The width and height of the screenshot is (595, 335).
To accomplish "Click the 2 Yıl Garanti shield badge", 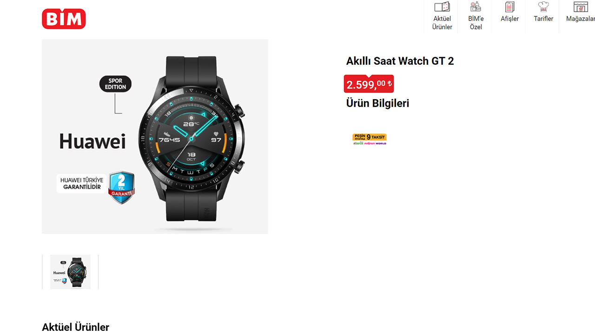I will (x=121, y=188).
